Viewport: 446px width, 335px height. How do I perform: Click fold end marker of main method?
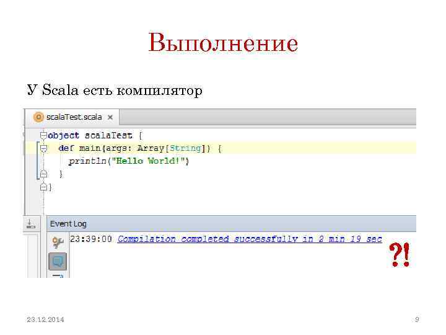coord(43,174)
